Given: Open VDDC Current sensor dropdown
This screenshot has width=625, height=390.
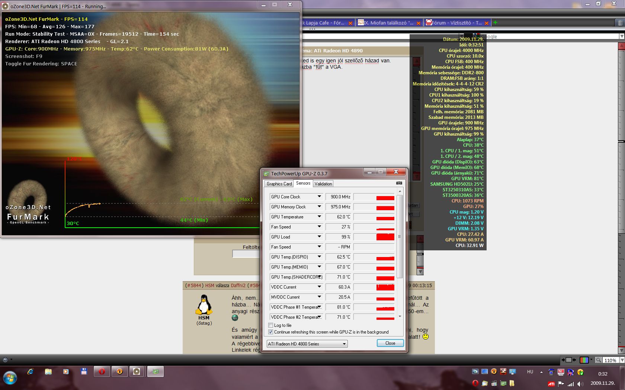Looking at the screenshot, I should [319, 287].
